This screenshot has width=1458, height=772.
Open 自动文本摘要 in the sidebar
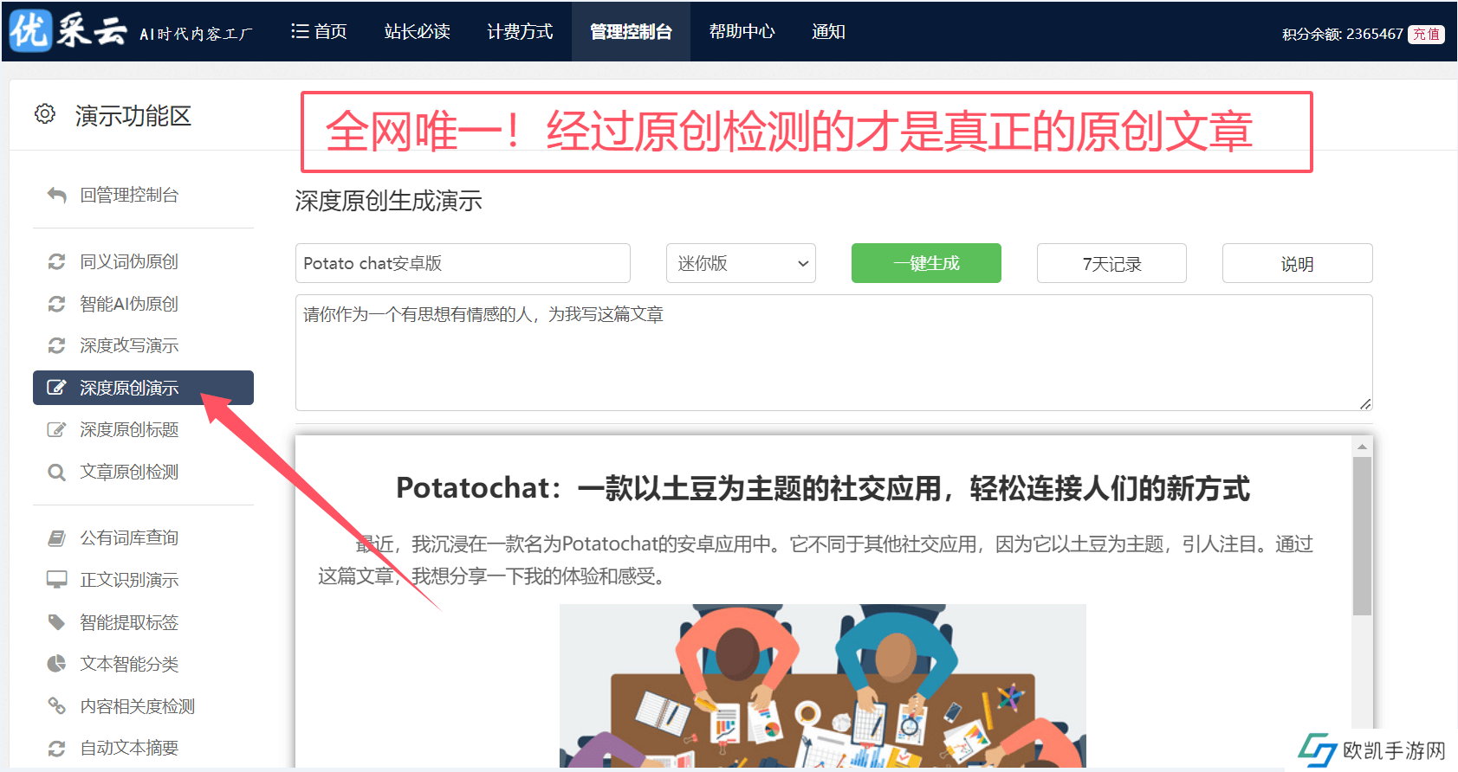(x=129, y=748)
